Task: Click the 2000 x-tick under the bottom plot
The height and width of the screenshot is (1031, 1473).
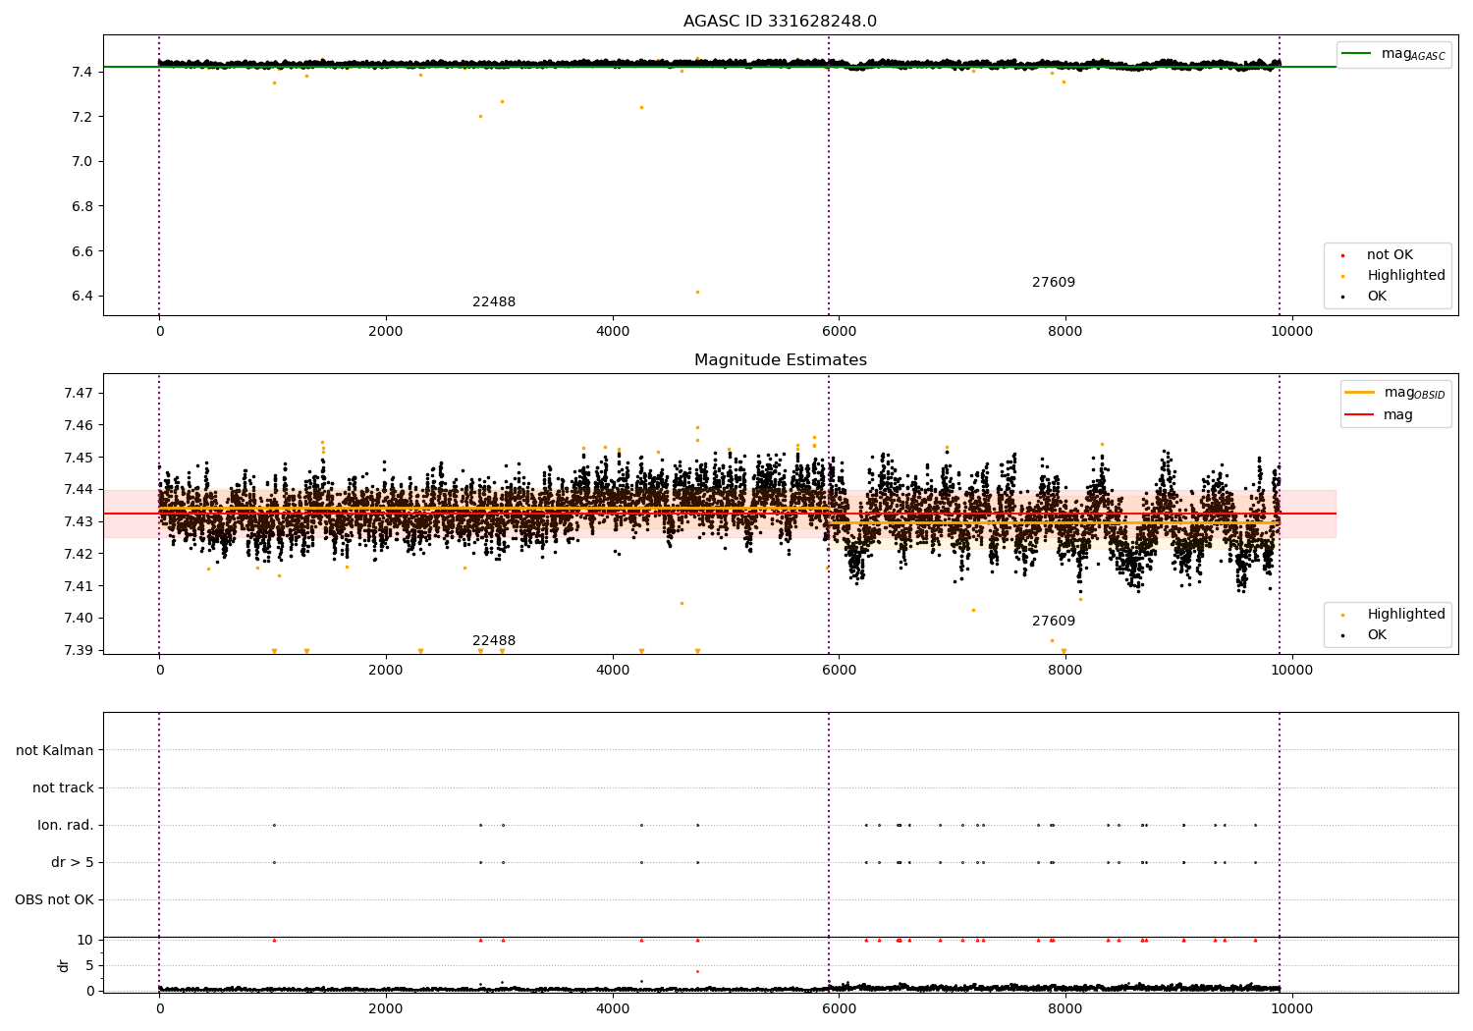Action: 386,1009
